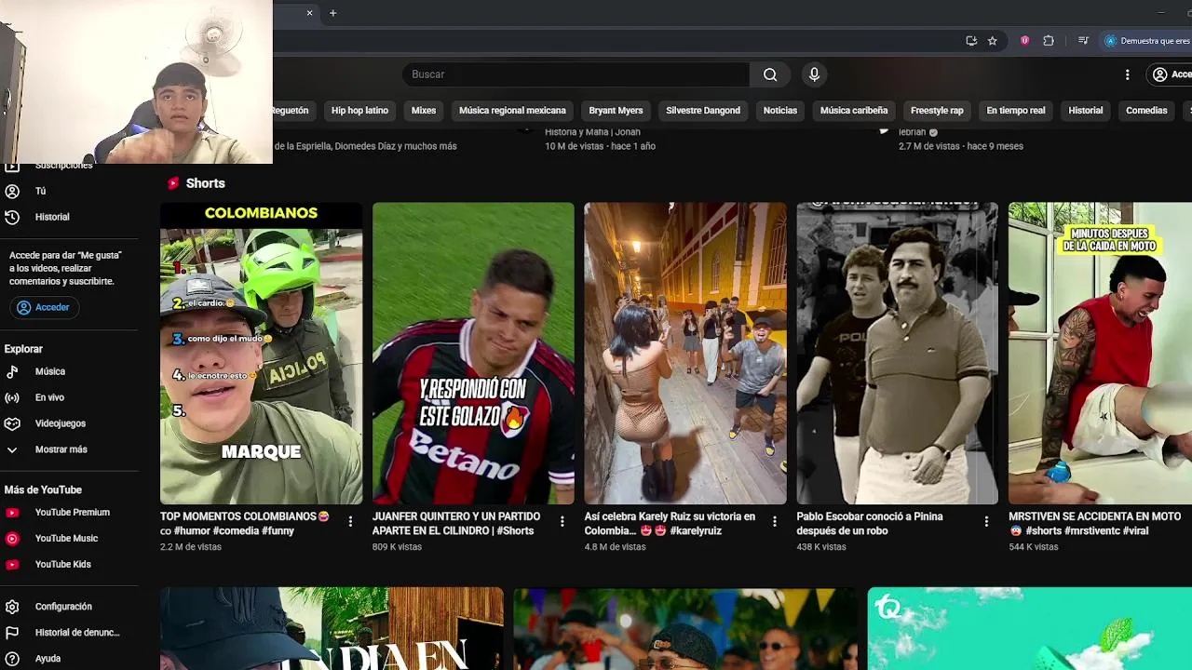
Task: Select Música caribeña chip
Action: tap(854, 110)
